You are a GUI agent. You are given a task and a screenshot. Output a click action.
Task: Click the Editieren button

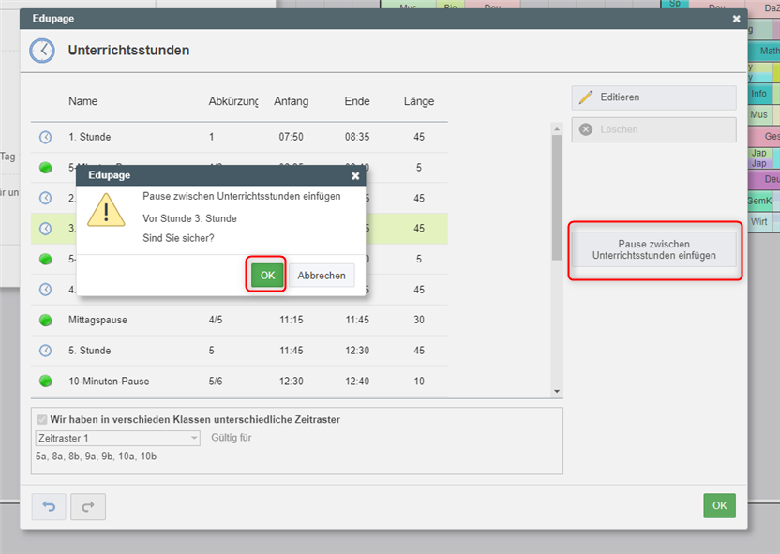coord(653,97)
